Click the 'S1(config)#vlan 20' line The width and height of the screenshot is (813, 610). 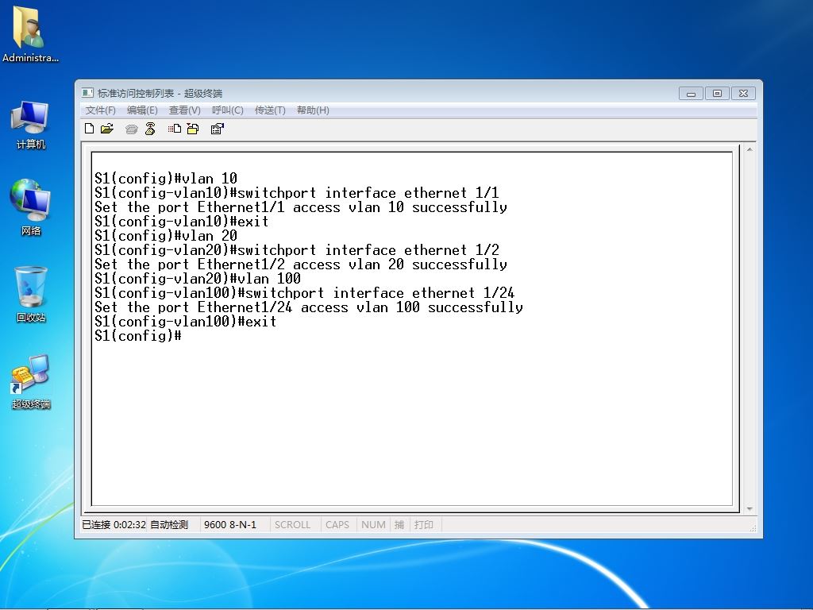coord(166,236)
